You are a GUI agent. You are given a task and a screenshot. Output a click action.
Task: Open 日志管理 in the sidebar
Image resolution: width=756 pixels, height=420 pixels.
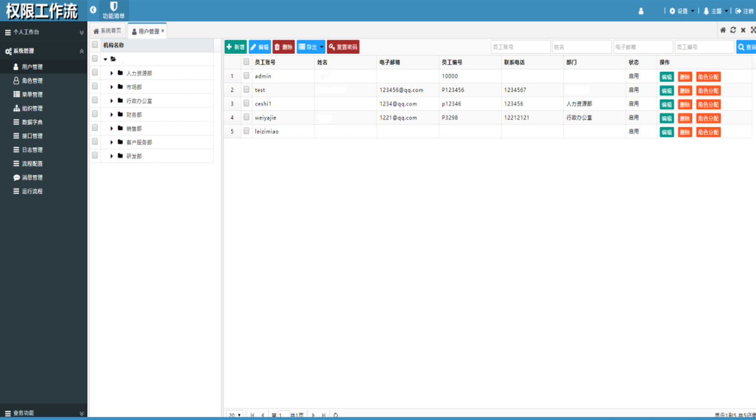(x=44, y=150)
